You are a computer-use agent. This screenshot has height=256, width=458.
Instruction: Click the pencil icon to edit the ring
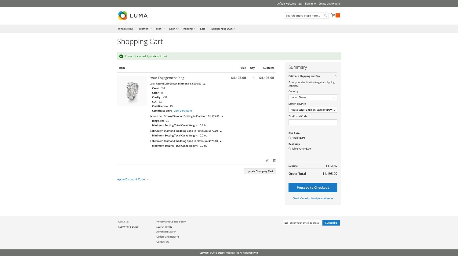pos(267,160)
